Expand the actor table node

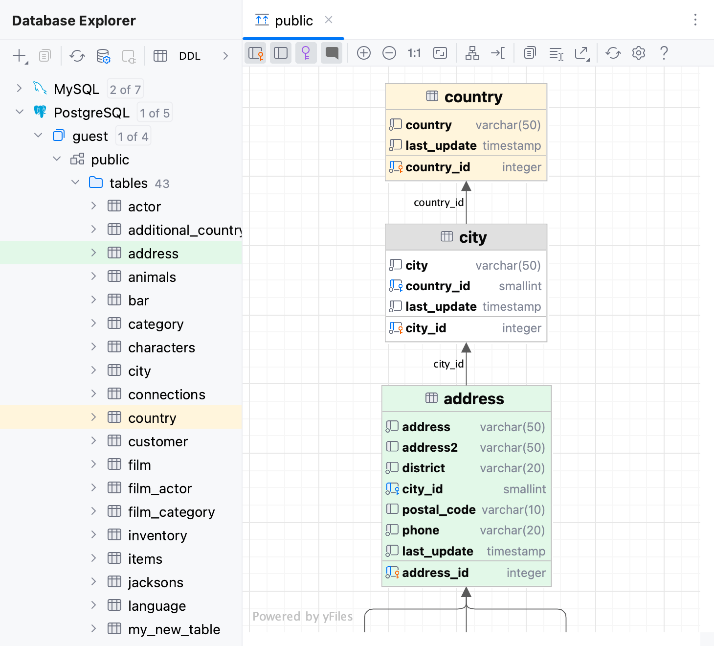click(x=93, y=206)
